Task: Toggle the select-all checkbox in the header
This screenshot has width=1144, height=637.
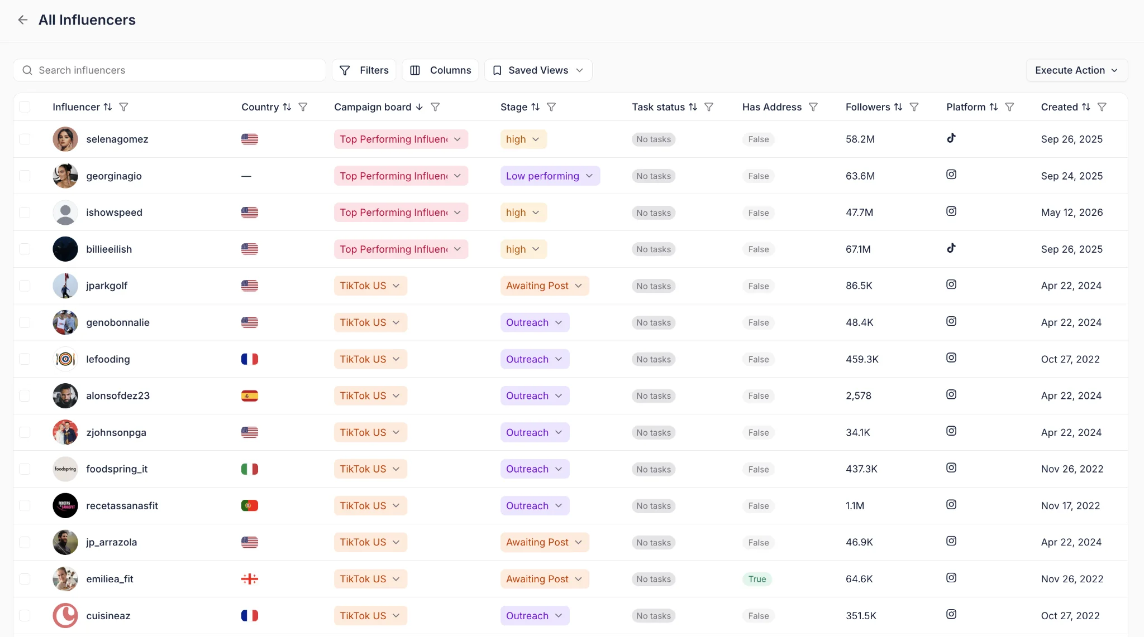Action: click(25, 107)
